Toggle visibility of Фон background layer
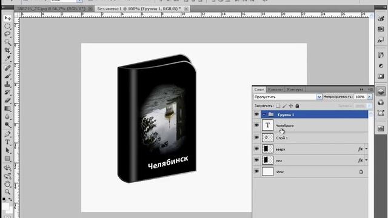 click(x=256, y=171)
